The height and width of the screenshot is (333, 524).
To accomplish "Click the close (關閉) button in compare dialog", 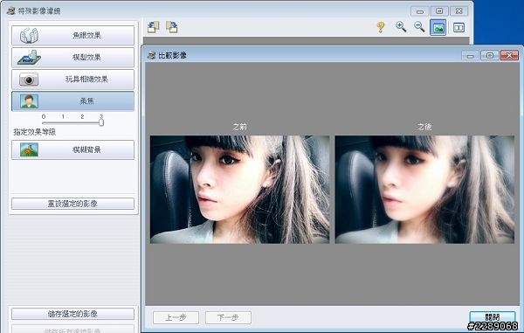I will (x=493, y=317).
